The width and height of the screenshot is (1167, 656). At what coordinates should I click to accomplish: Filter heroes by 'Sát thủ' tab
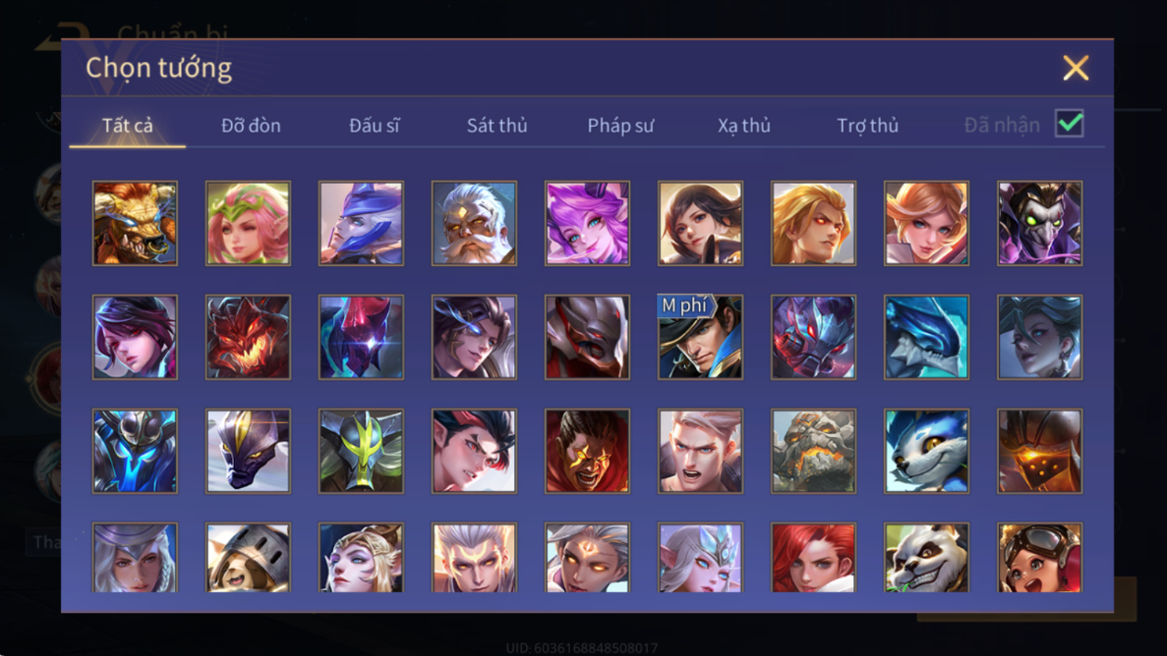coord(497,125)
